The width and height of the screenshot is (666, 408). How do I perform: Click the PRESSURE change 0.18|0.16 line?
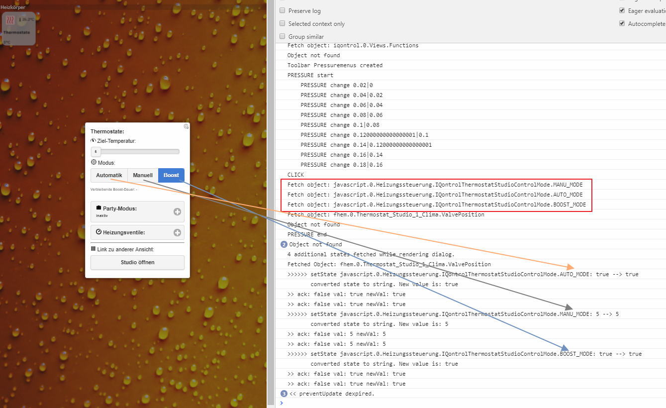click(342, 165)
